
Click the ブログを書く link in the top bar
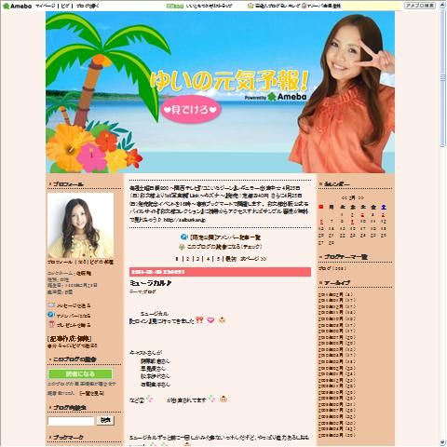point(88,6)
